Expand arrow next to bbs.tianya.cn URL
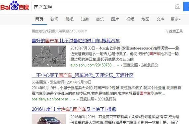The width and height of the screenshot is (189, 124). 74,99
